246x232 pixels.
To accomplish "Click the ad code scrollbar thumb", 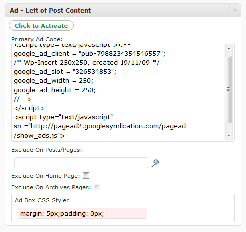I will pos(229,89).
